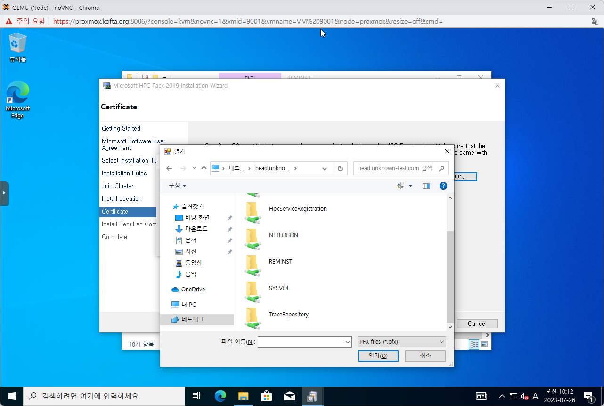Open the 구성 organize menu

tap(178, 186)
